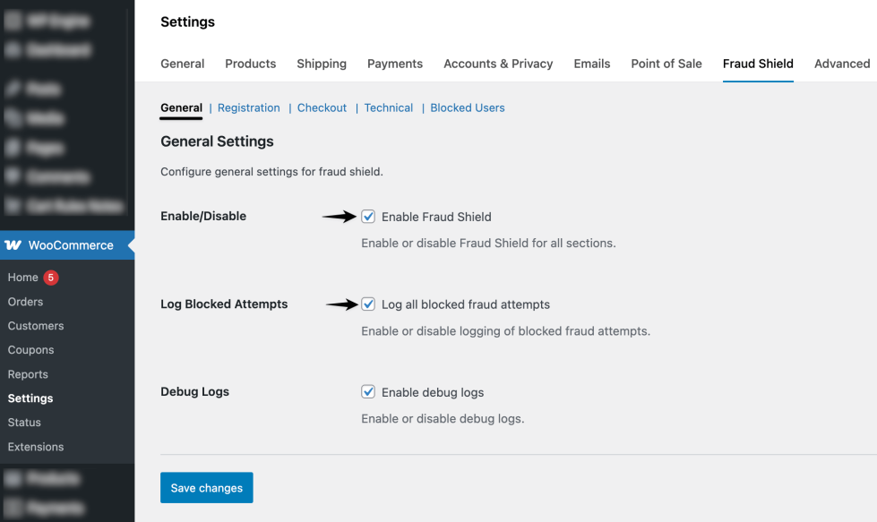Open the Extensions page in sidebar

click(x=36, y=446)
